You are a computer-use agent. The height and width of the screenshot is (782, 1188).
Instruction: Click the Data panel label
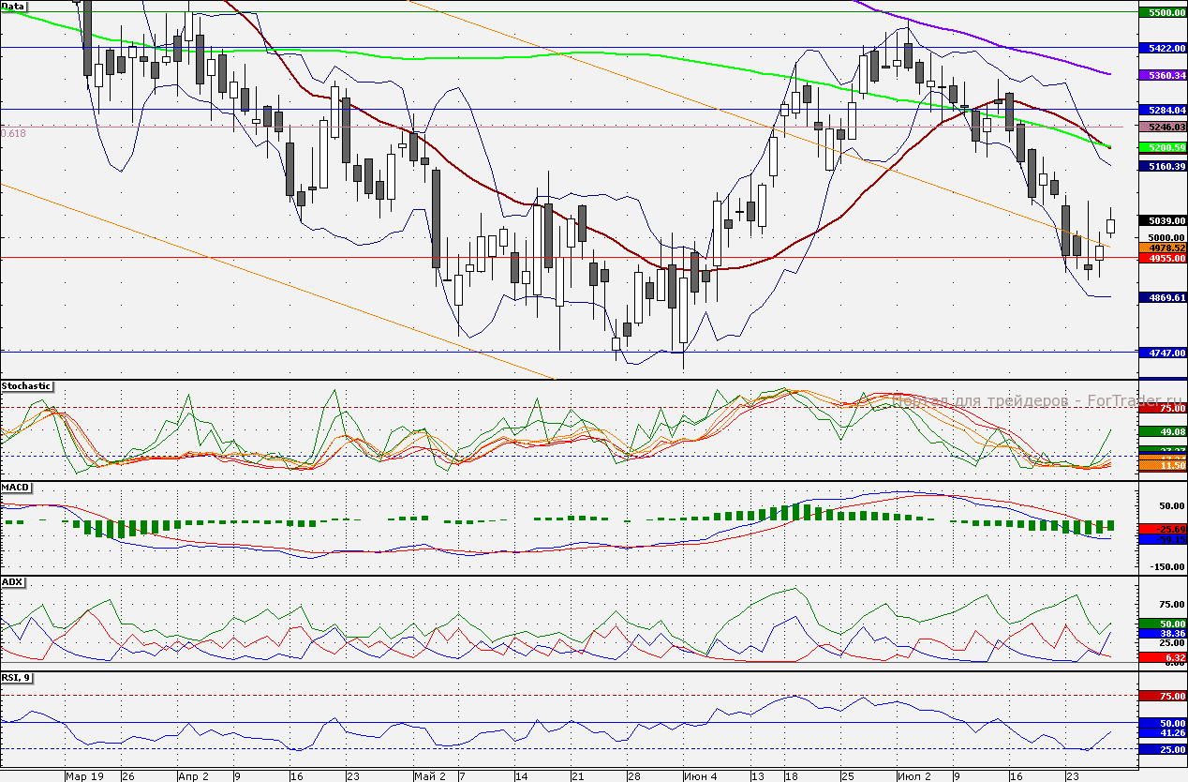(13, 6)
